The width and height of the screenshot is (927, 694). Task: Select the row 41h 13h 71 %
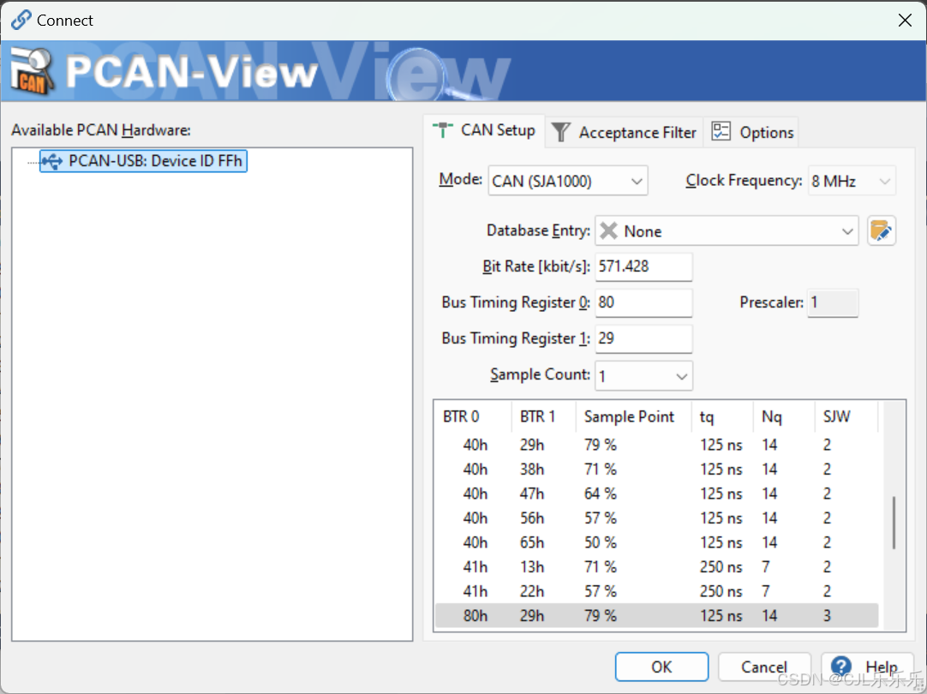pyautogui.click(x=657, y=567)
